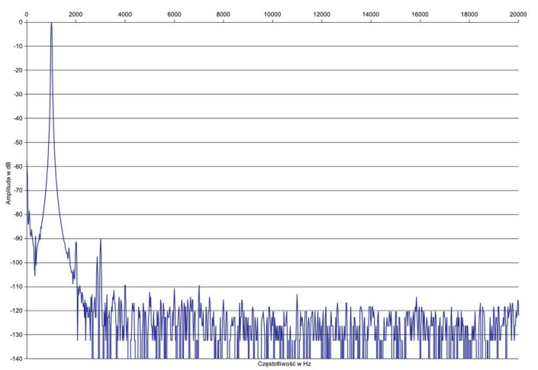Viewport: 538px width, 370px height.
Task: Click the -30 amplitude axis label
Action: 18,94
